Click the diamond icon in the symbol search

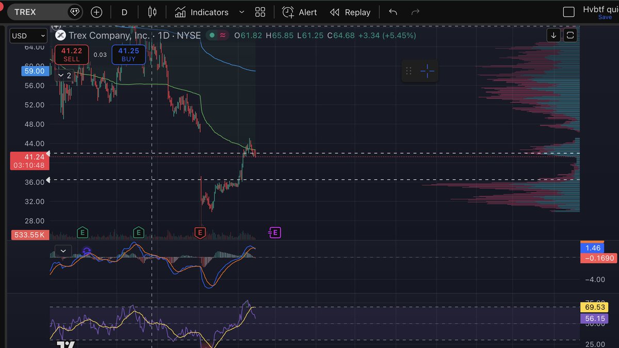75,12
